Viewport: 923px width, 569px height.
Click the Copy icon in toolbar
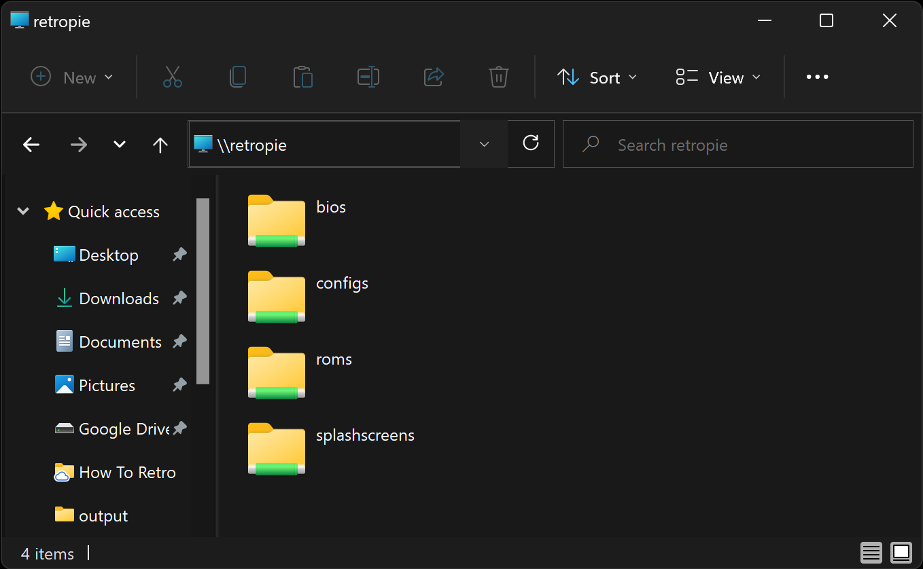tap(237, 77)
